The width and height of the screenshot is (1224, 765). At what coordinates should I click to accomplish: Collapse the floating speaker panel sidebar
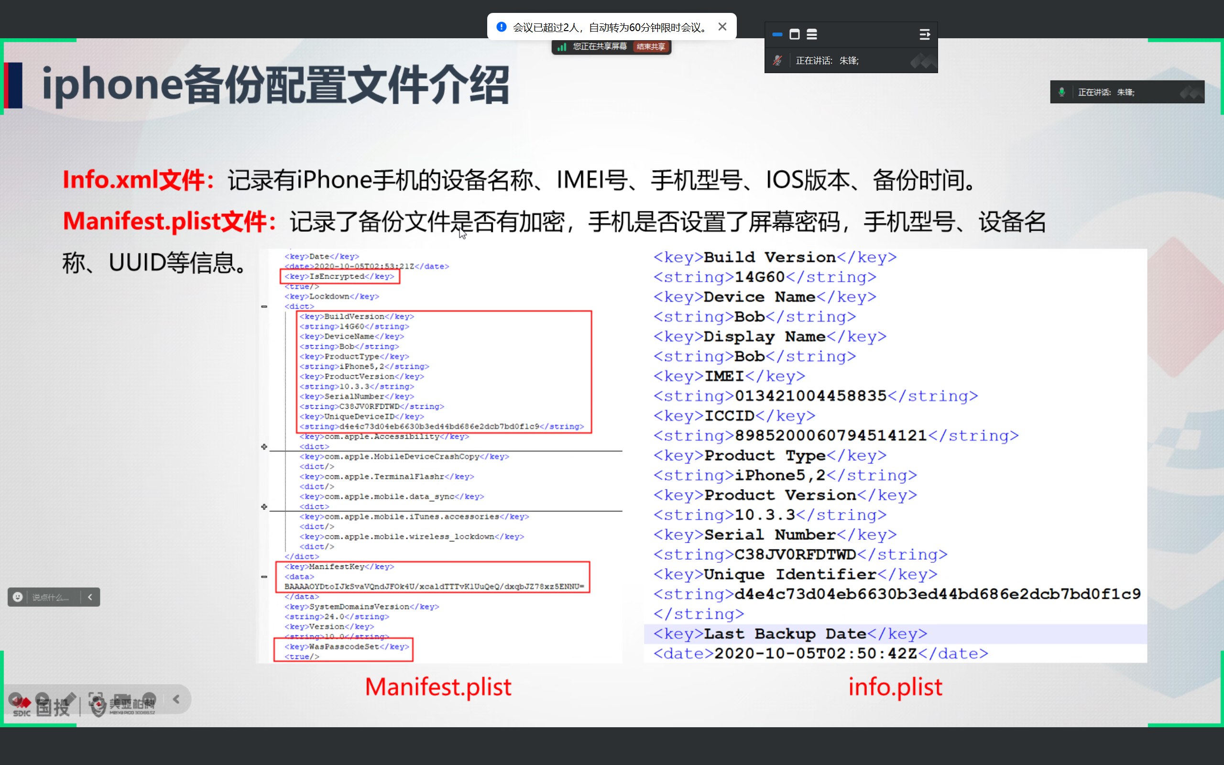(924, 34)
